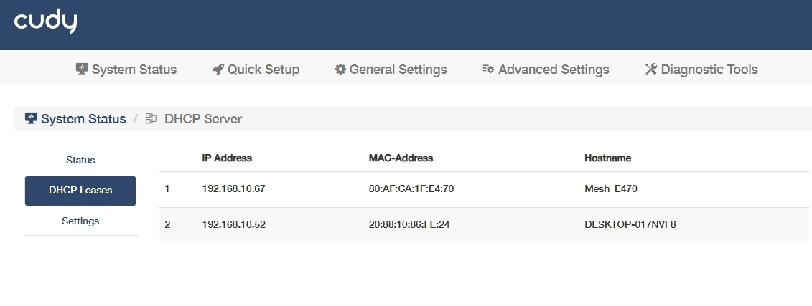Click the General Settings gear icon
Screen dimensions: 812x306
[x=340, y=70]
